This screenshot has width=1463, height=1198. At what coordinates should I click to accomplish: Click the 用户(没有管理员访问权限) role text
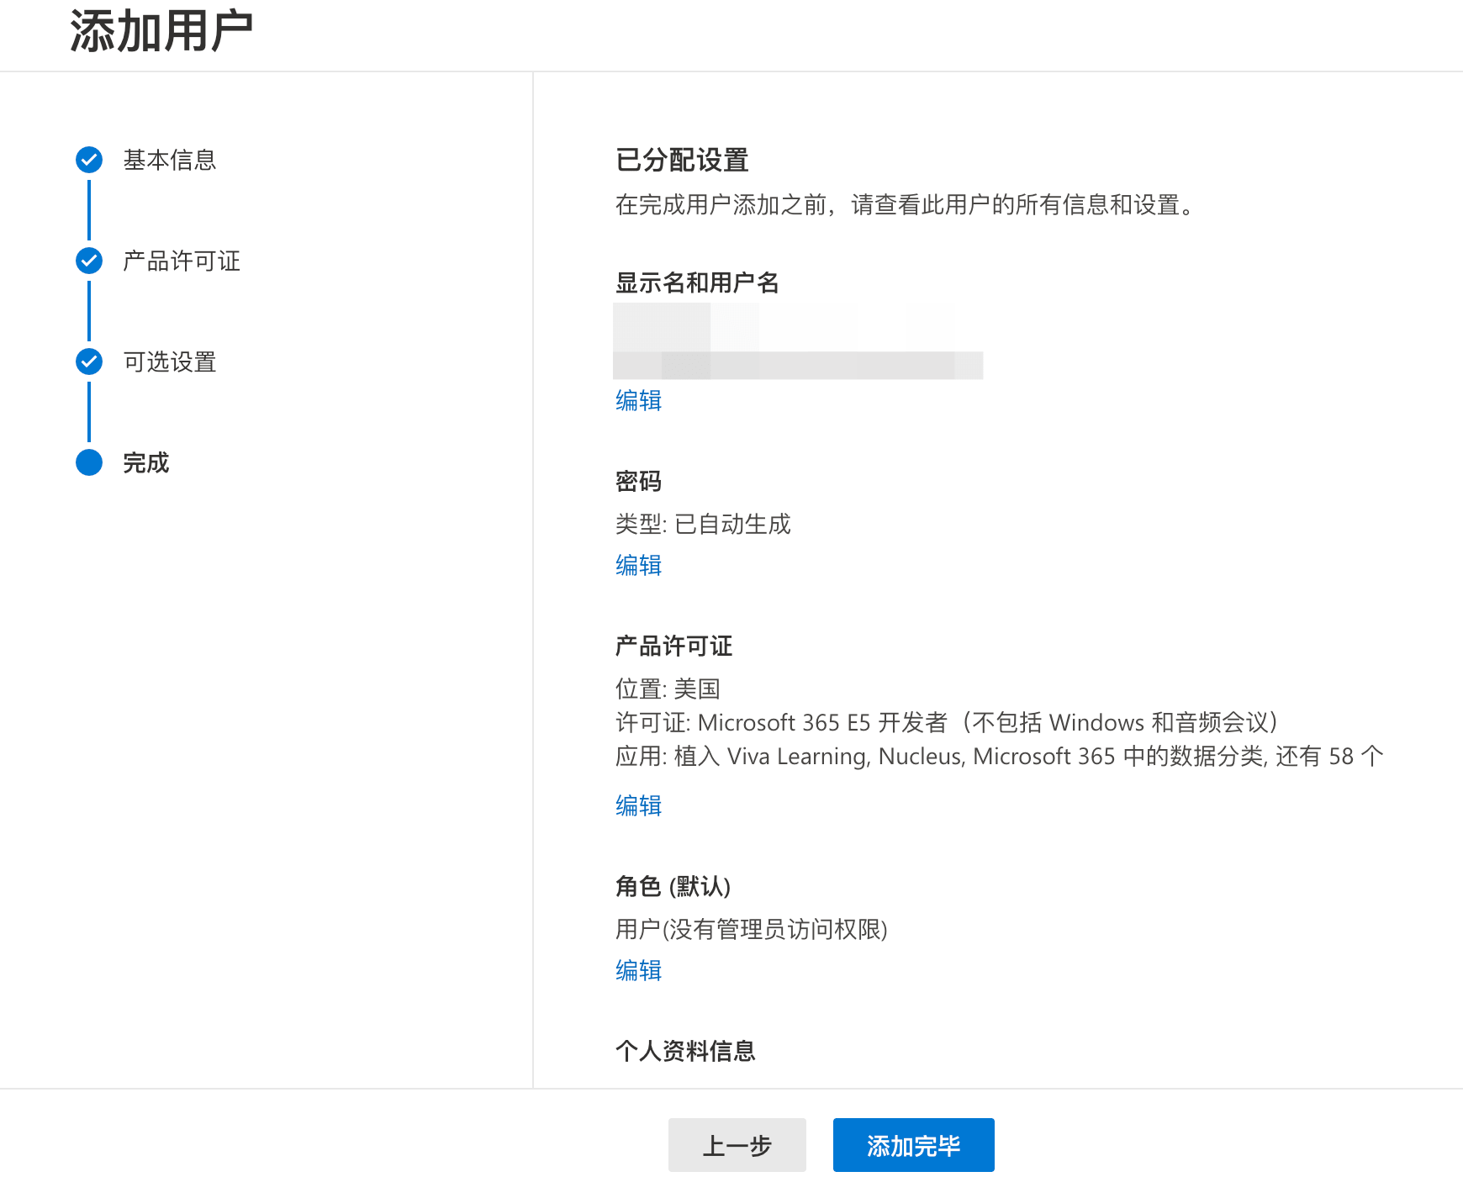[752, 929]
